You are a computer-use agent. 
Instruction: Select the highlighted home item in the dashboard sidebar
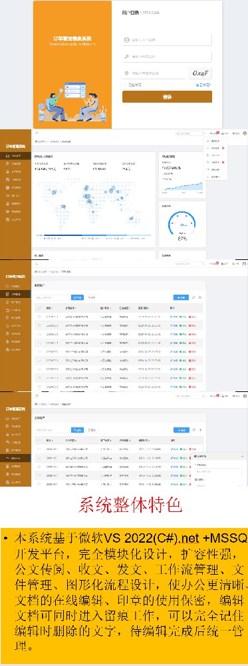[x=15, y=156]
